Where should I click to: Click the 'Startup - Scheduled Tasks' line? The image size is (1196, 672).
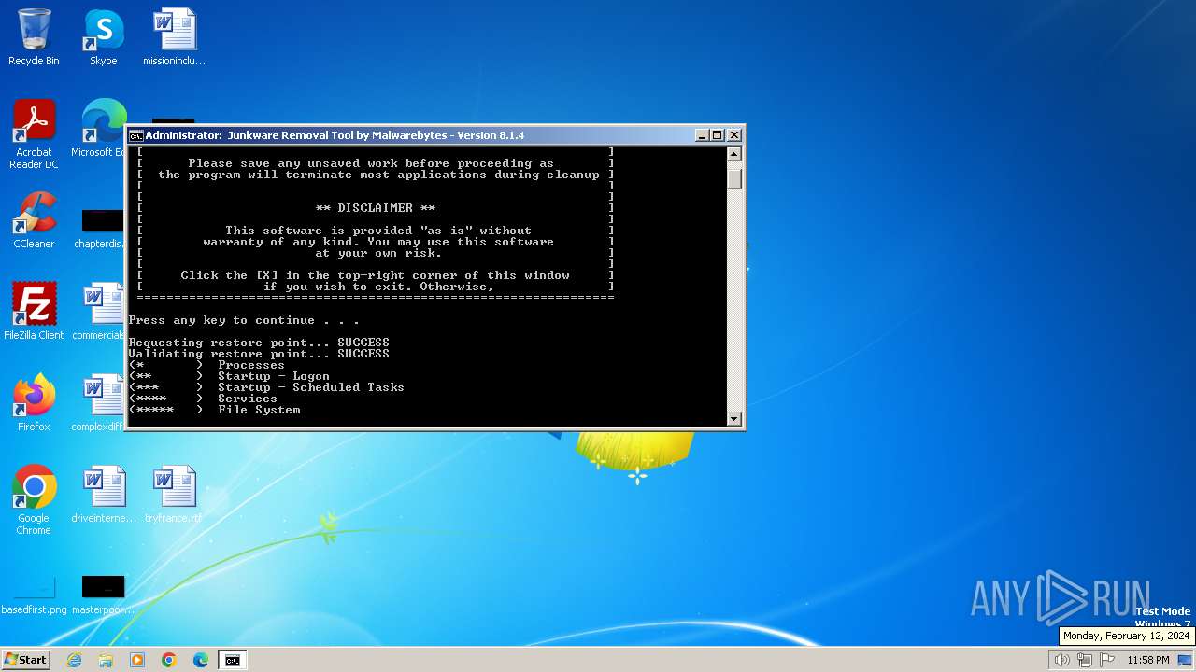[x=266, y=387]
